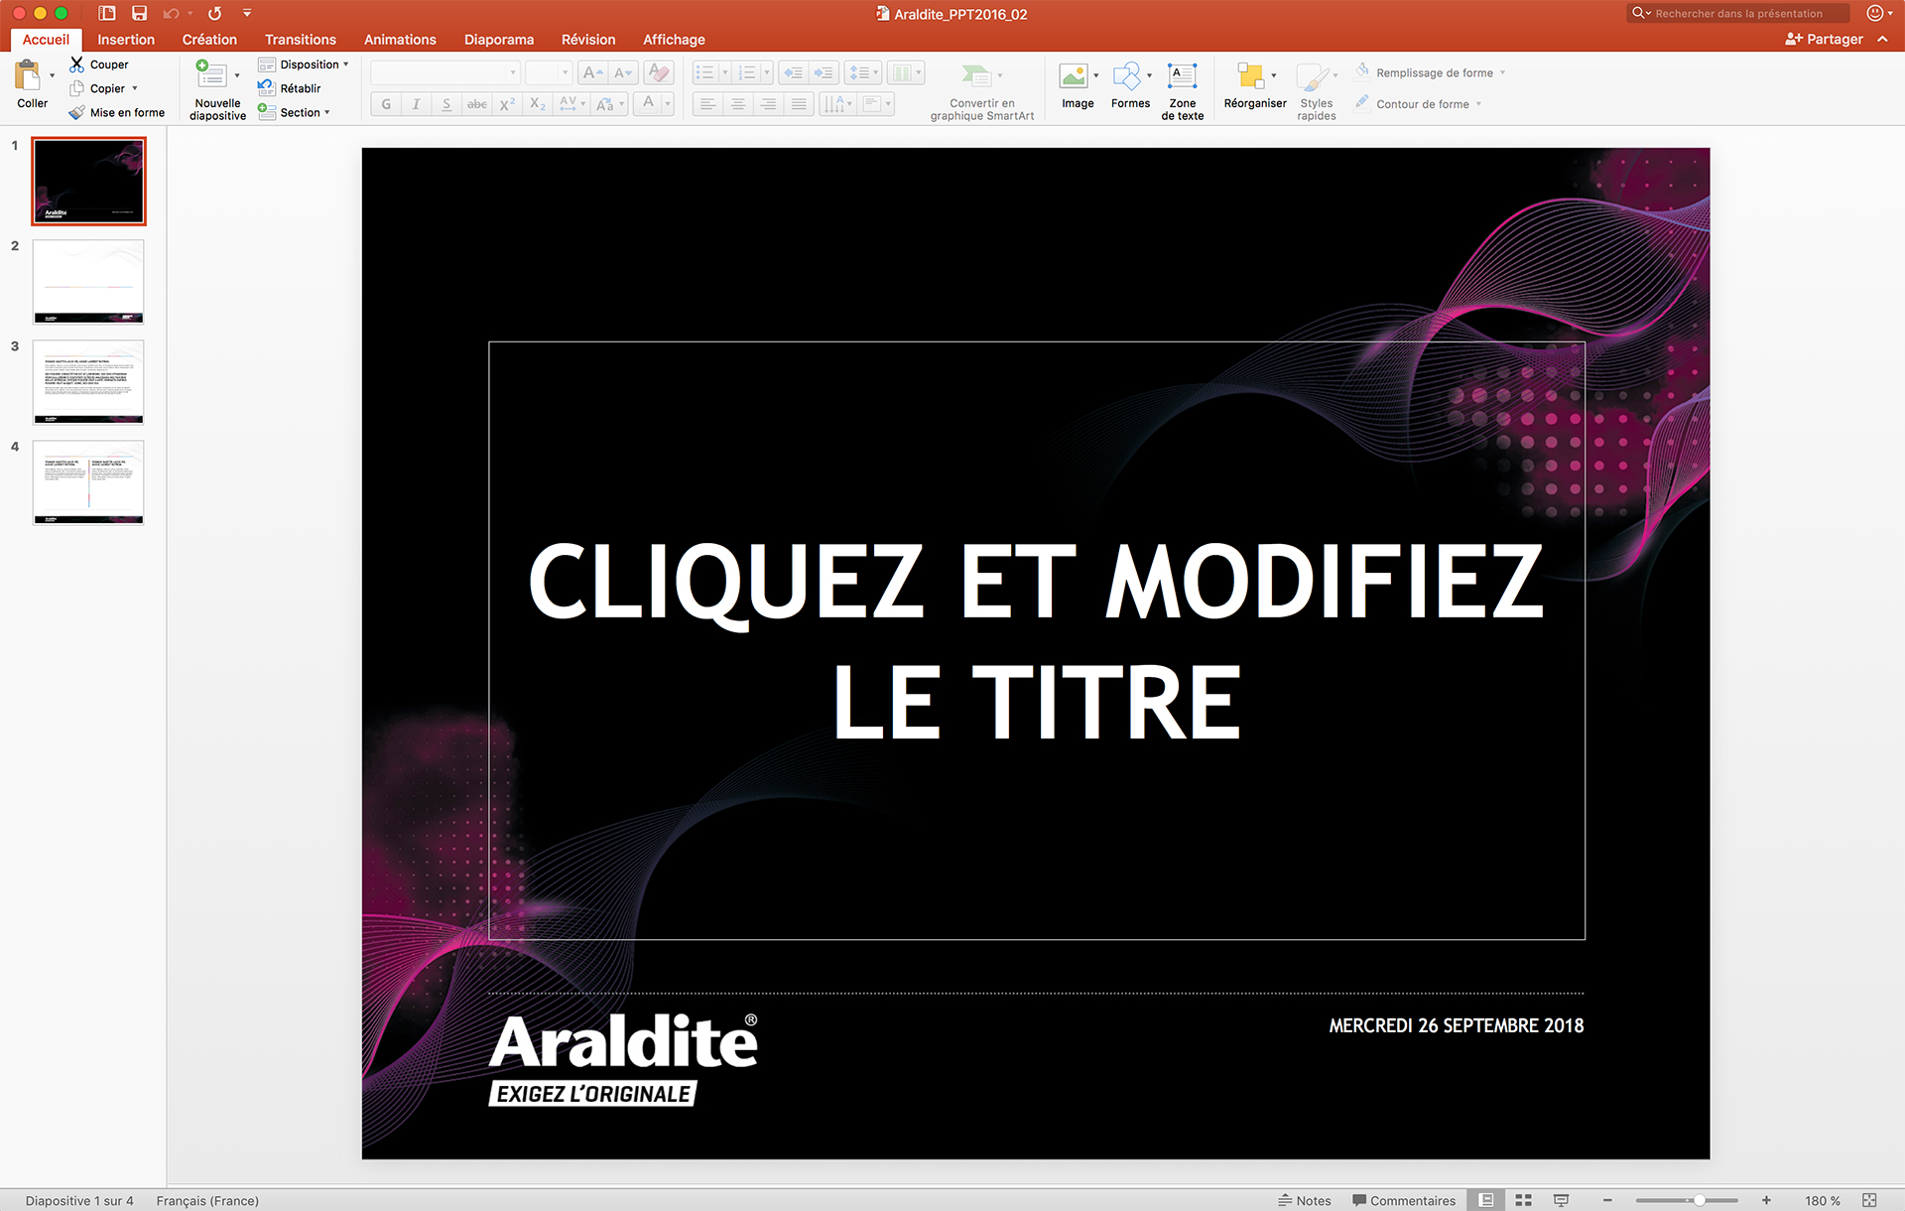1905x1211 pixels.
Task: Decrease font size with the A down icon
Action: point(622,72)
